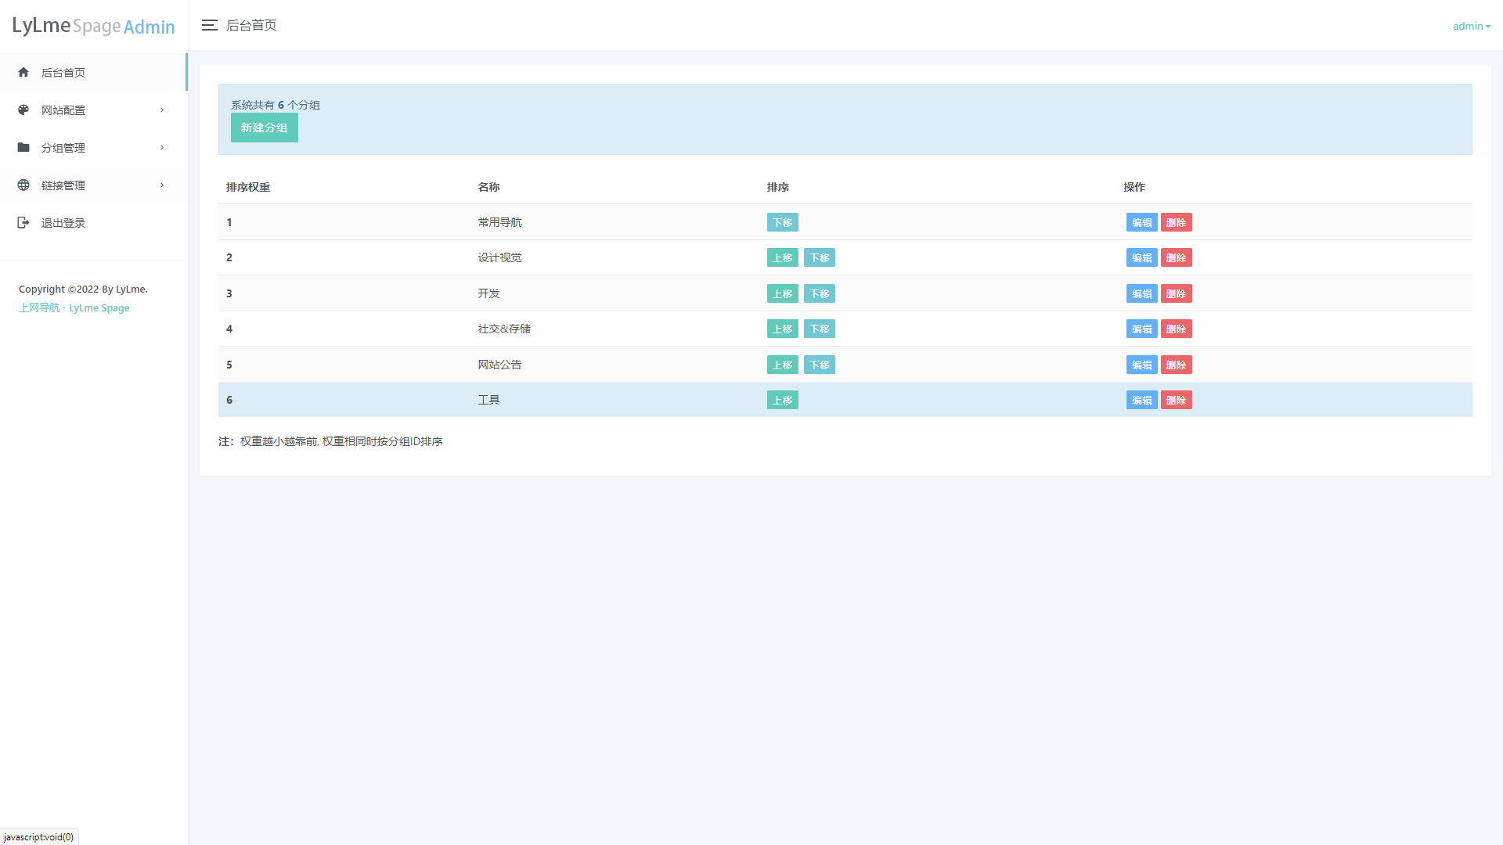This screenshot has width=1503, height=845.
Task: Edit the 设计视觉 group
Action: 1141,257
